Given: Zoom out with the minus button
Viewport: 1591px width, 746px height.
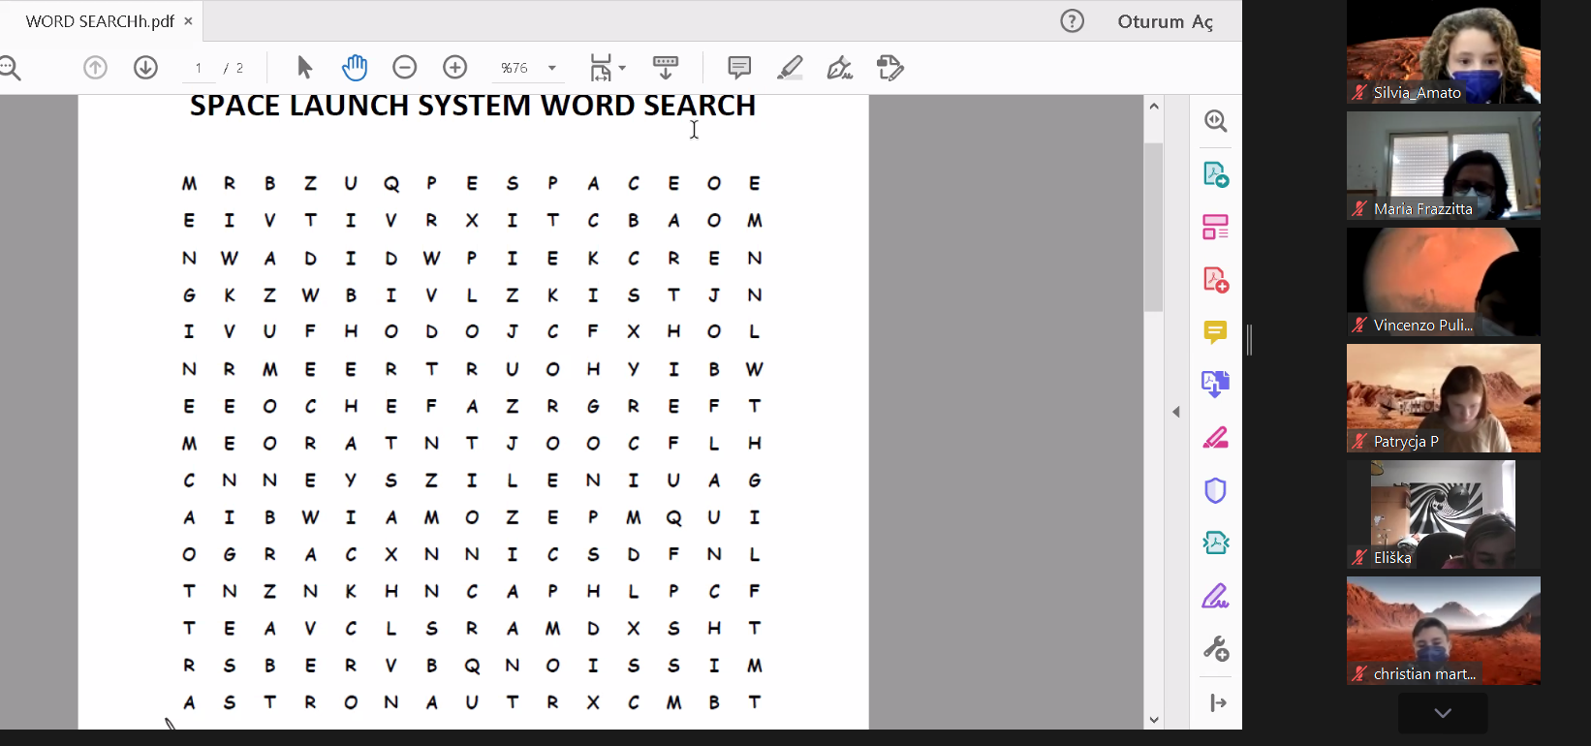Looking at the screenshot, I should (x=405, y=68).
